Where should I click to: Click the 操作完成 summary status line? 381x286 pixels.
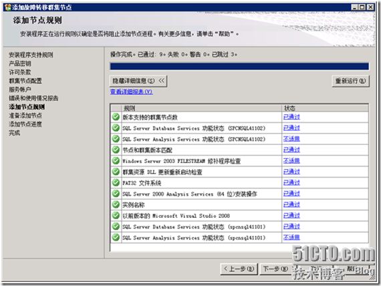[x=174, y=54]
